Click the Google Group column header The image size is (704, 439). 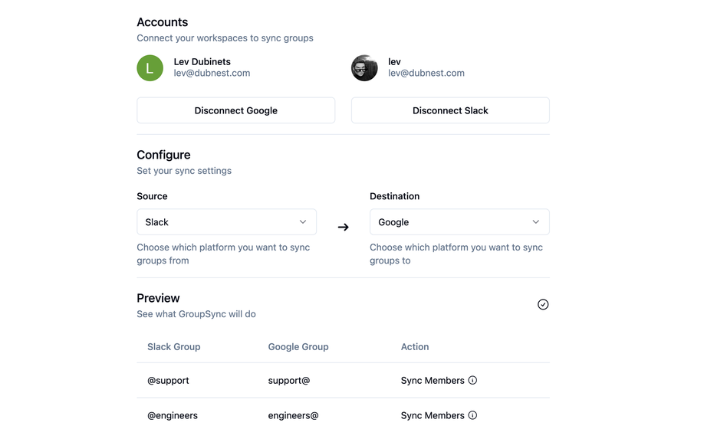coord(298,346)
